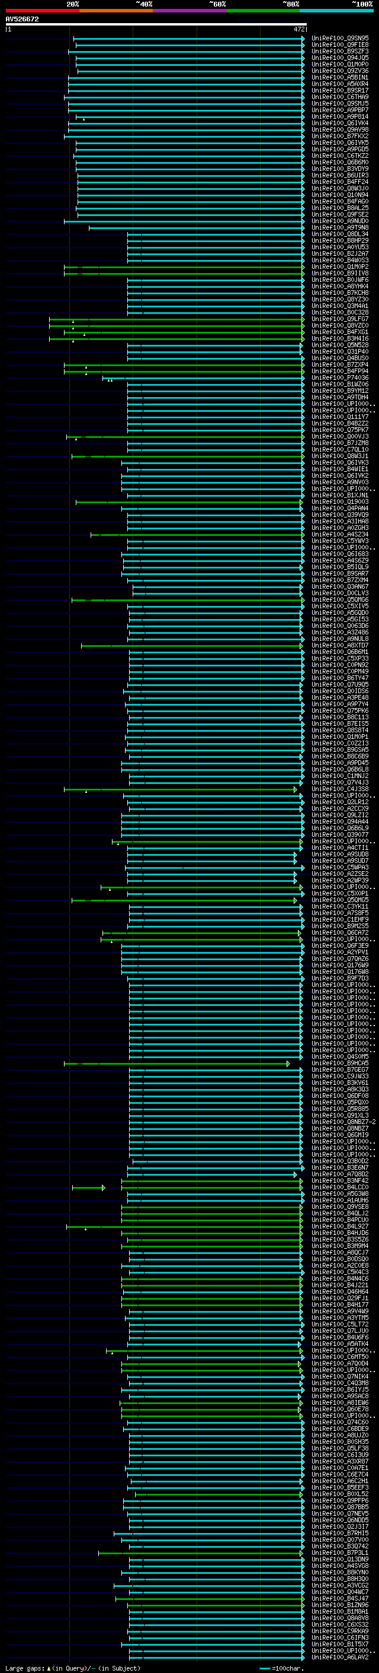Image resolution: width=379 pixels, height=1673 pixels.
Task: Select UniRef100_Q9LFG7 label
Action: [340, 319]
